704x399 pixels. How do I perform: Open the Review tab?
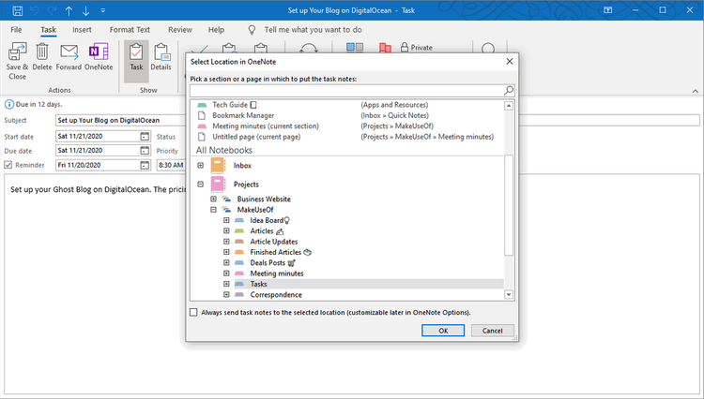coord(180,30)
